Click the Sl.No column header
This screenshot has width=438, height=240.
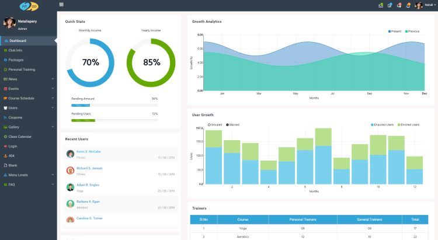click(204, 220)
